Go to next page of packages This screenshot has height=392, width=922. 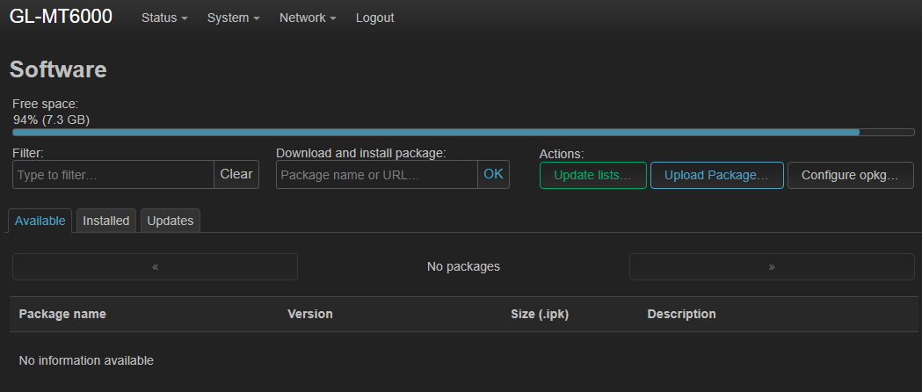(x=772, y=266)
